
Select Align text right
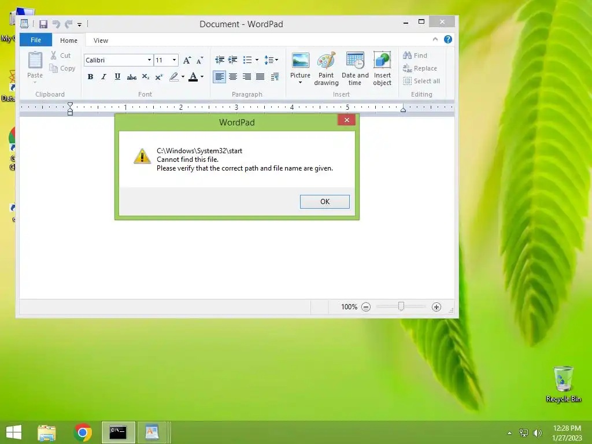click(246, 77)
